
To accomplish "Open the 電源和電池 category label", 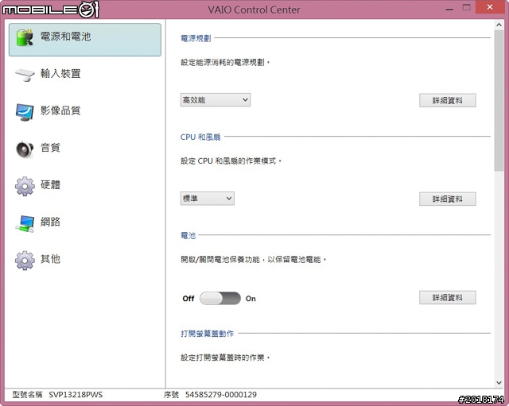I will [x=65, y=37].
